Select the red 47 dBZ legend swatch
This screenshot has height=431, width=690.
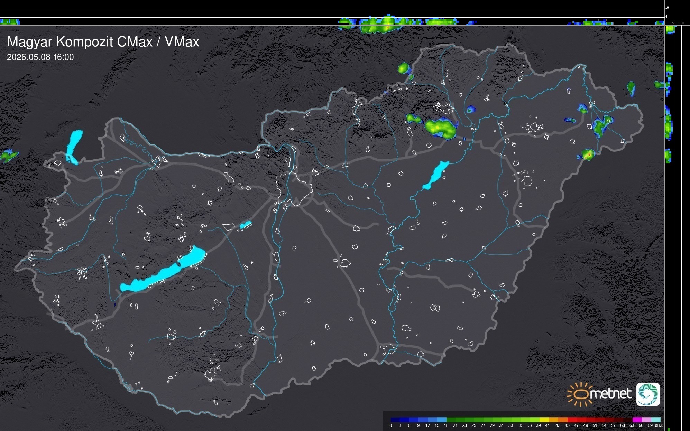tap(572, 420)
